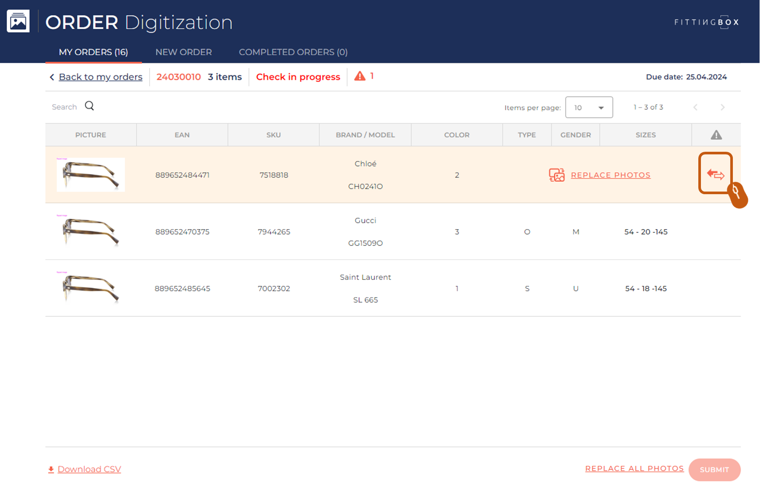
Task: Select the My Orders tab
Action: point(93,52)
